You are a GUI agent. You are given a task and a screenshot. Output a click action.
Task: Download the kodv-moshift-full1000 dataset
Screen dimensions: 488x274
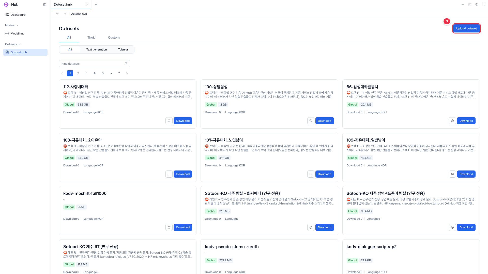click(x=183, y=227)
